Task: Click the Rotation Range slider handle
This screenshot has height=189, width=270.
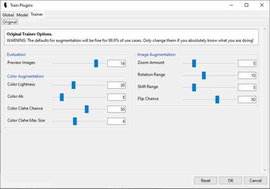Action: 204,75
